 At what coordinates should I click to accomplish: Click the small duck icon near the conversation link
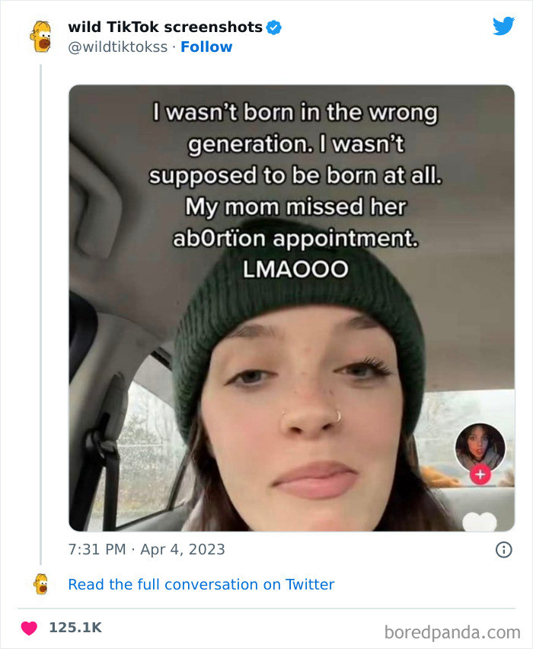[x=43, y=584]
